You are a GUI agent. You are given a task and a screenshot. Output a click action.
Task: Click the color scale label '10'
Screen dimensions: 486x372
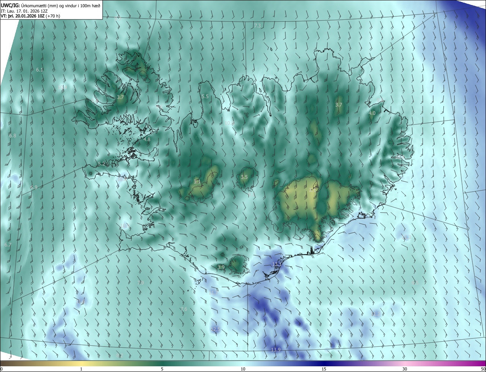(243, 369)
